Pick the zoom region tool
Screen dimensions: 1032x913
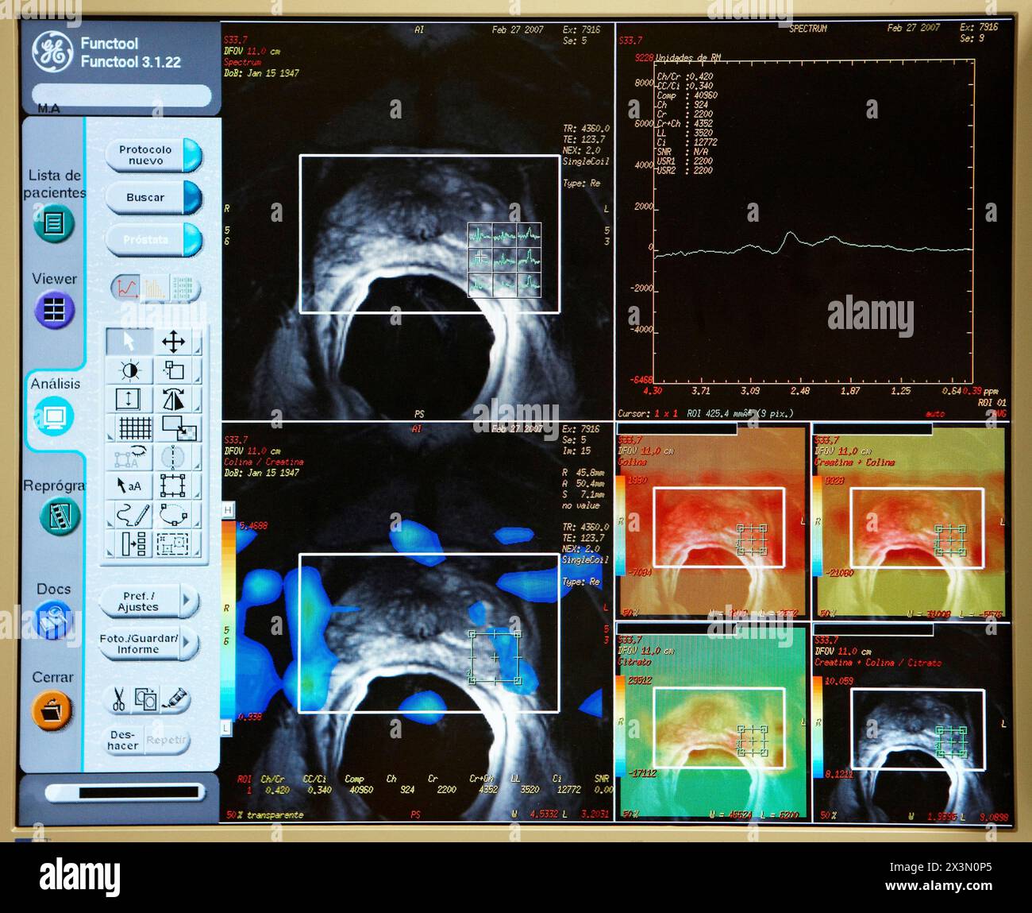coord(173,371)
